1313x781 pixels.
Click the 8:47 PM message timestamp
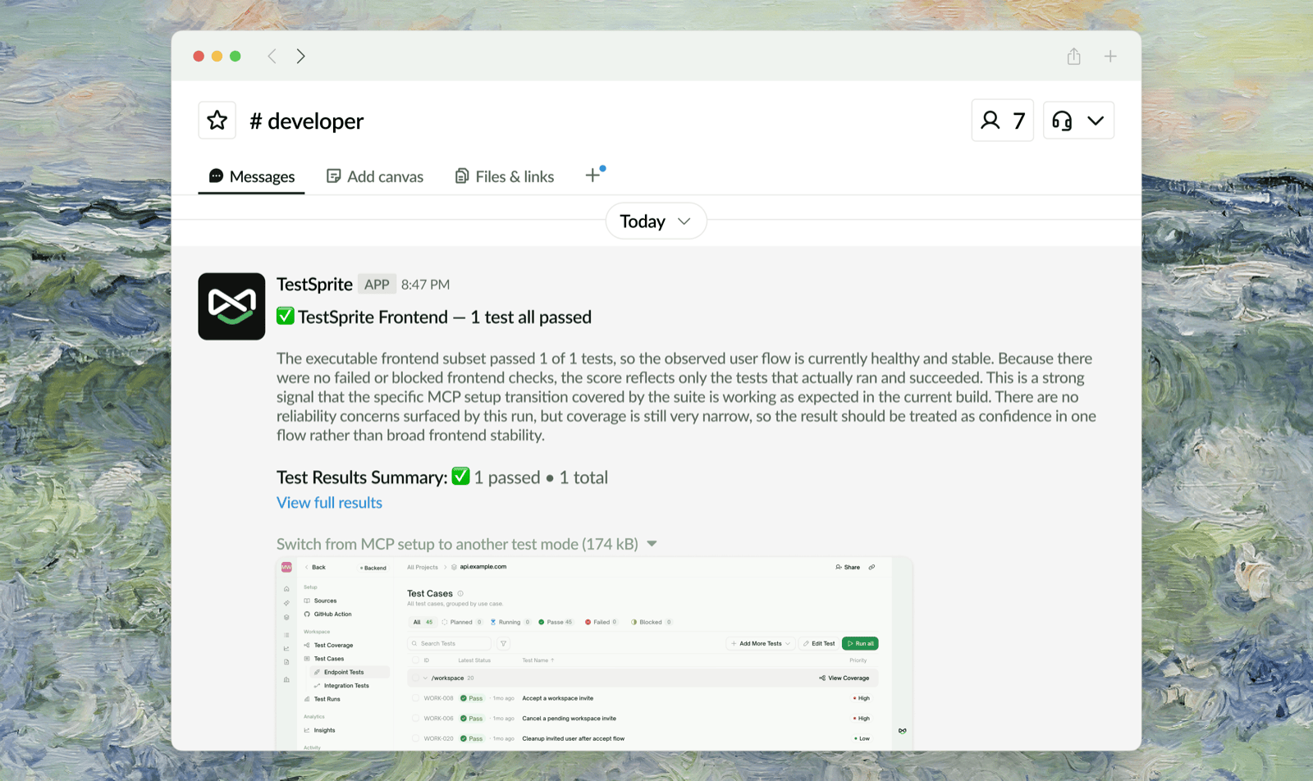pyautogui.click(x=425, y=285)
